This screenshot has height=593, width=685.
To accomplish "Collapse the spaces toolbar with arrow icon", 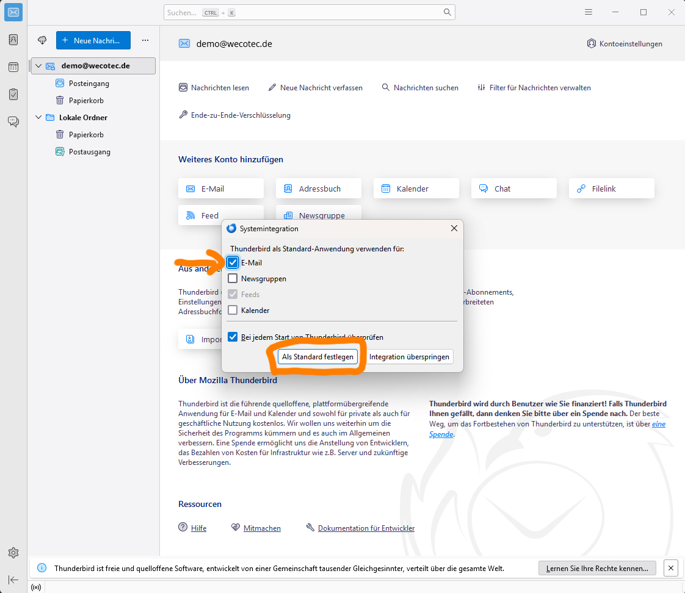I will click(x=13, y=580).
